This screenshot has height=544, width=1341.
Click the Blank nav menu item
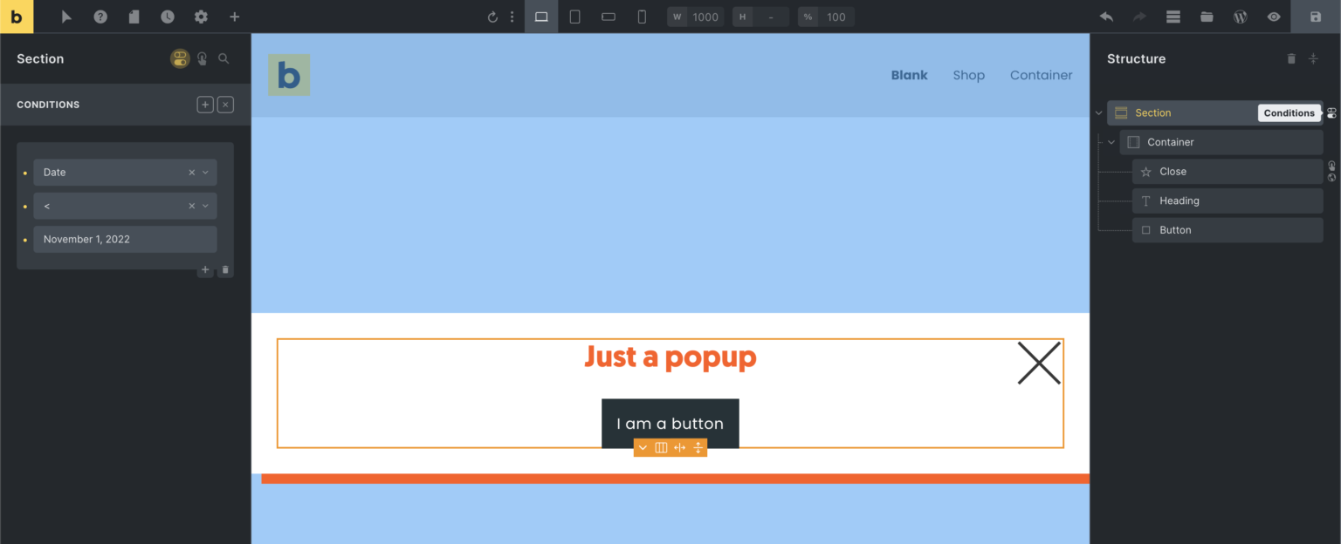tap(909, 75)
